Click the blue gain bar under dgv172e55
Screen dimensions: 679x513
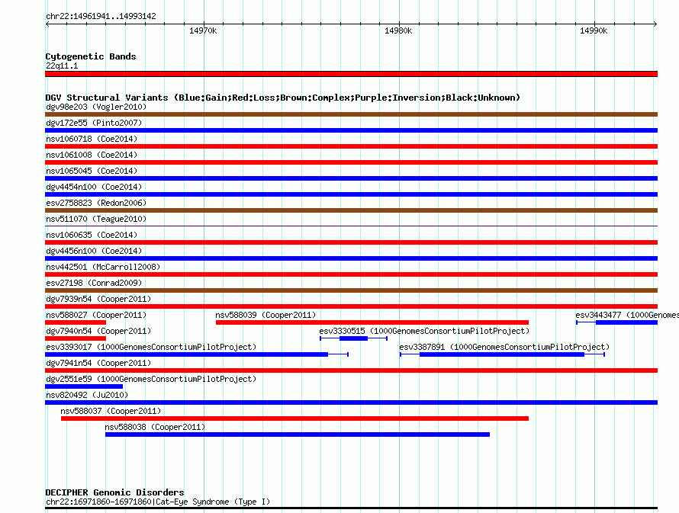tap(351, 130)
